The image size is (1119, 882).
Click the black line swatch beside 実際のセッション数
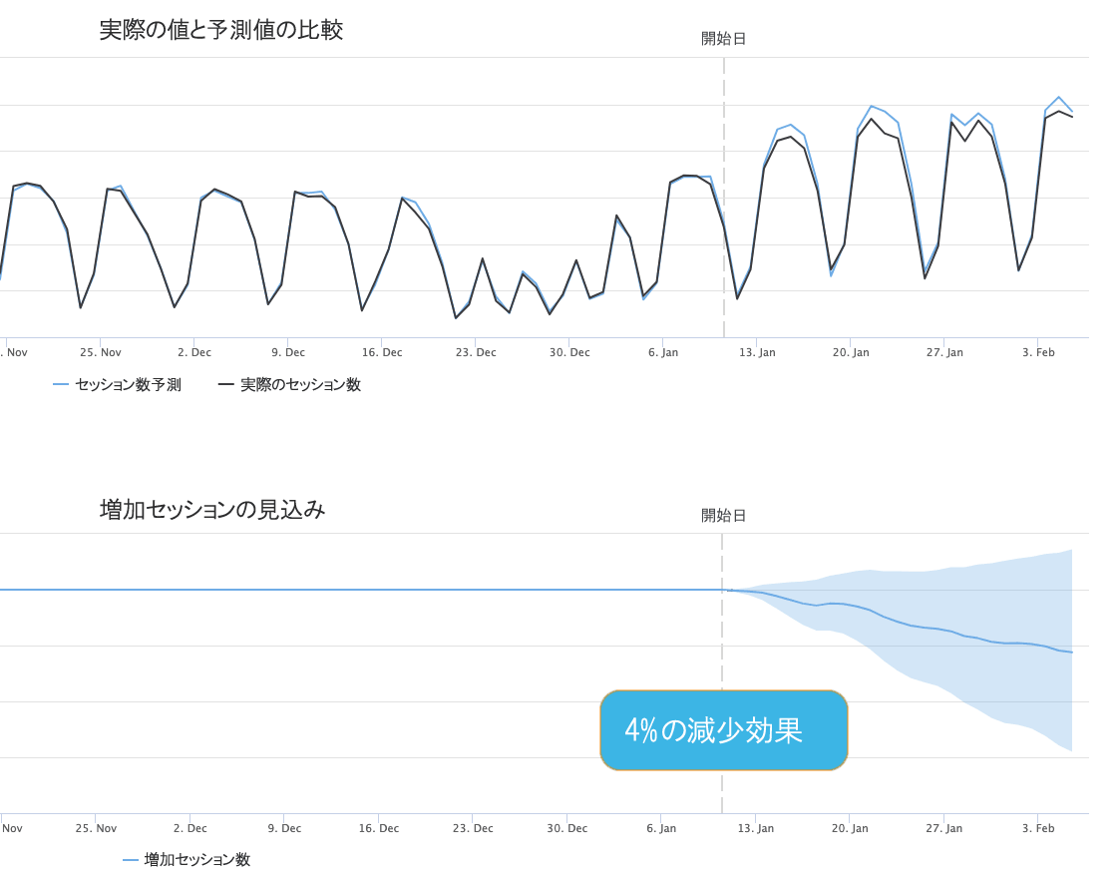pyautogui.click(x=226, y=385)
